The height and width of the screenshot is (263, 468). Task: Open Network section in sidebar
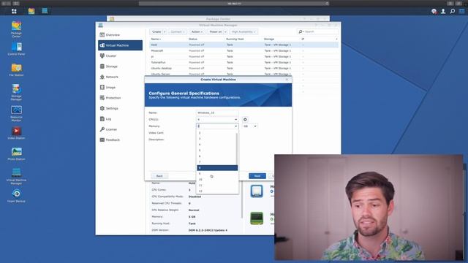120,77
